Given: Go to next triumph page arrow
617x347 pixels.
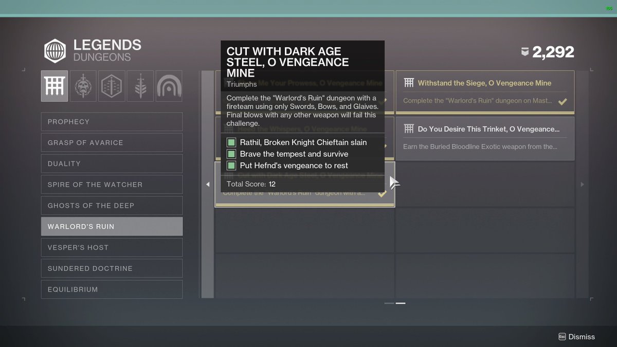Looking at the screenshot, I should (582, 184).
